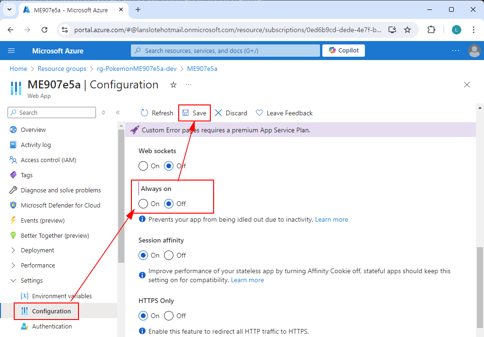484x337 pixels.
Task: Turn Session affinity Off
Action: (169, 255)
